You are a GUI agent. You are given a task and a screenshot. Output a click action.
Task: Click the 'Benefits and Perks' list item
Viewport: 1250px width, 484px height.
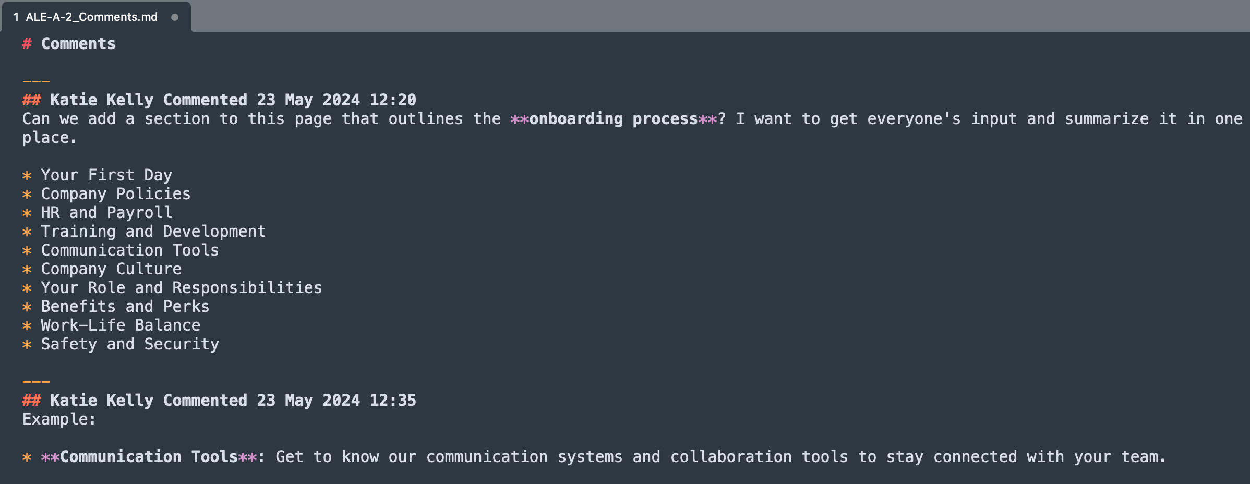tap(125, 307)
